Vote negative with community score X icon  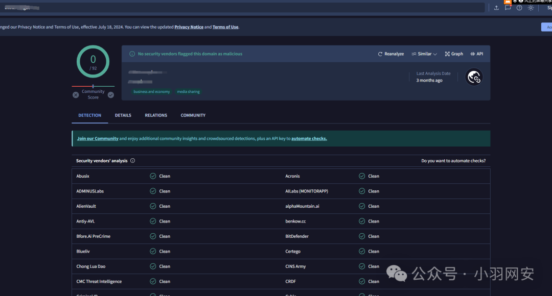76,95
